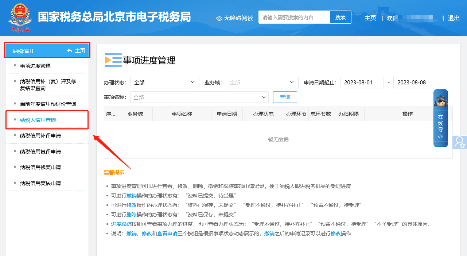
Task: Expand the 业务域 business domain dropdown
Action: [x=262, y=83]
